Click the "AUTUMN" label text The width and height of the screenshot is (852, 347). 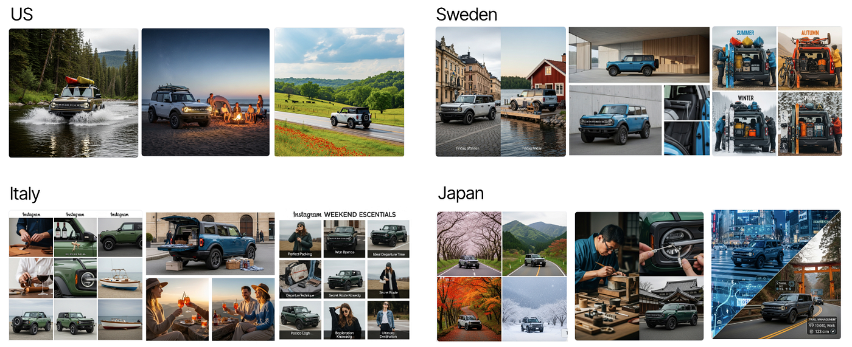(810, 33)
